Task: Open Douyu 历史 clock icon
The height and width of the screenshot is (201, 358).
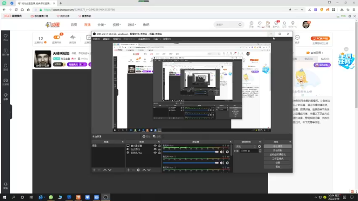Action: tap(251, 24)
